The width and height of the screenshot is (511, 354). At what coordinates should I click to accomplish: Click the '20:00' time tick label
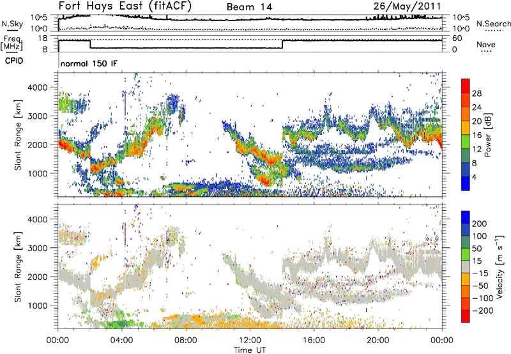[378, 341]
